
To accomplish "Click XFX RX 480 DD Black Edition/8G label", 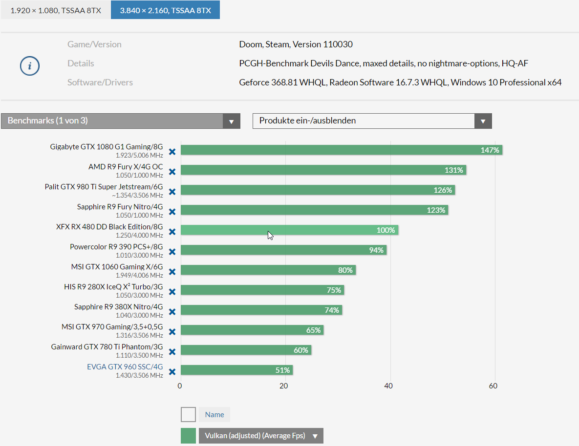I will point(109,226).
